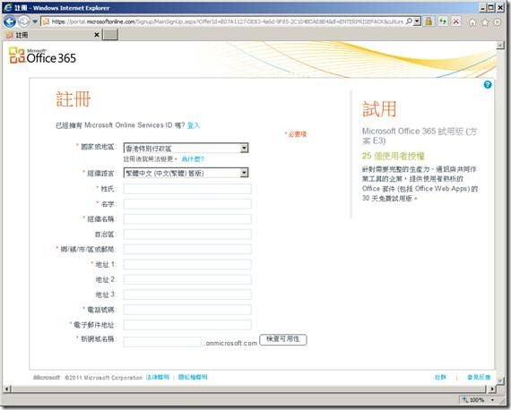Screen dimensions: 511x410
Task: Click the 登入 sign-in link
Action: click(x=194, y=125)
